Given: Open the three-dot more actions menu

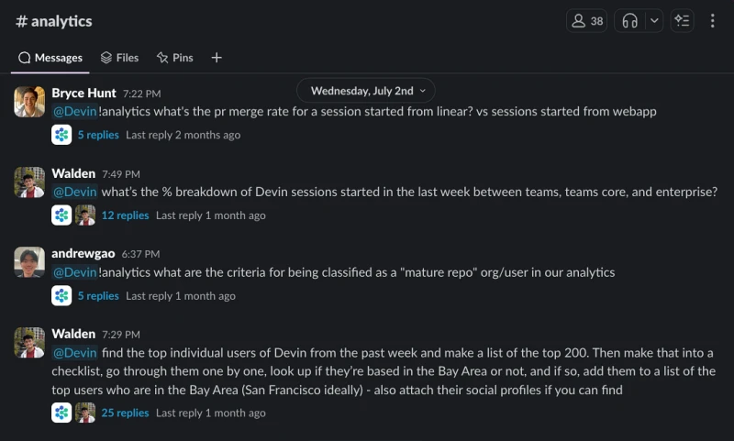Looking at the screenshot, I should pos(713,21).
